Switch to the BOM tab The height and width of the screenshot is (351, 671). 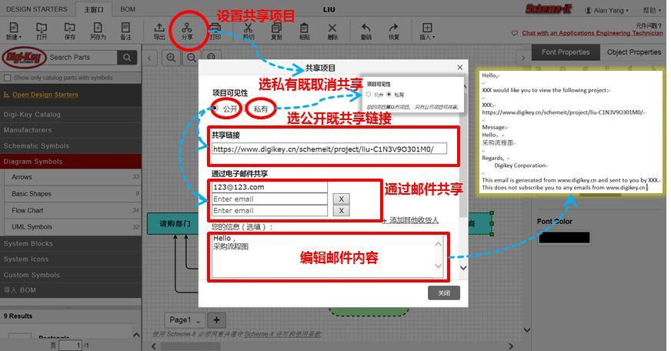[128, 9]
